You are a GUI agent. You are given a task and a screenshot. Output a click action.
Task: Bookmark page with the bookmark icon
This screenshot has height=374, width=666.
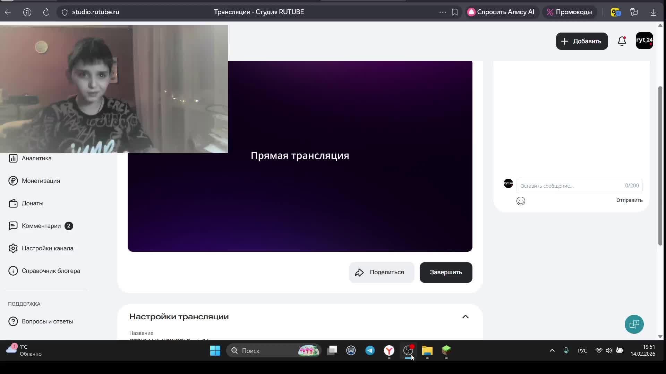(x=454, y=12)
